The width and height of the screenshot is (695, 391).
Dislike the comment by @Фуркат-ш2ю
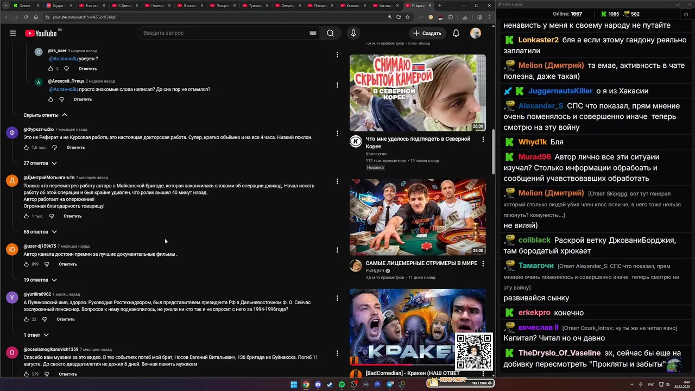click(x=55, y=147)
